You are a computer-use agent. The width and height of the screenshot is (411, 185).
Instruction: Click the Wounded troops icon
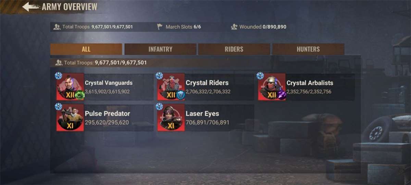click(234, 27)
